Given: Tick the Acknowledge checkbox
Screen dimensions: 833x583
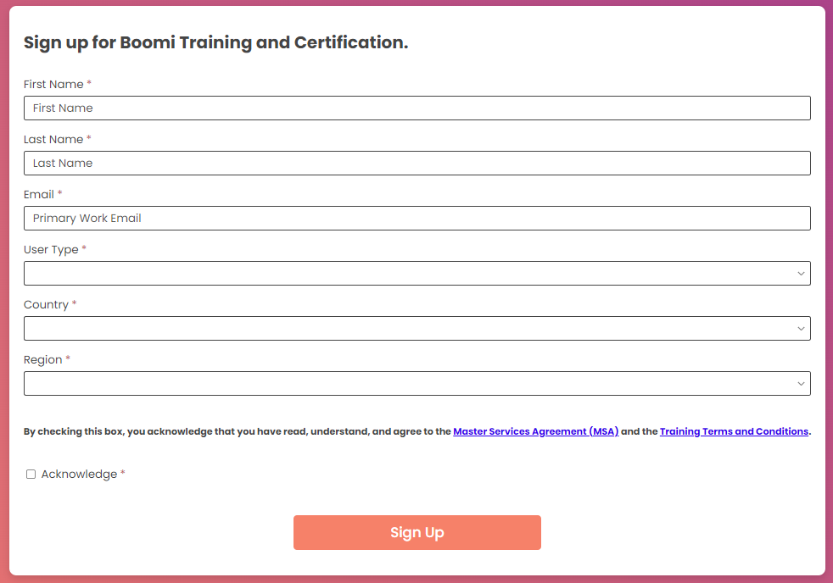Looking at the screenshot, I should point(31,475).
